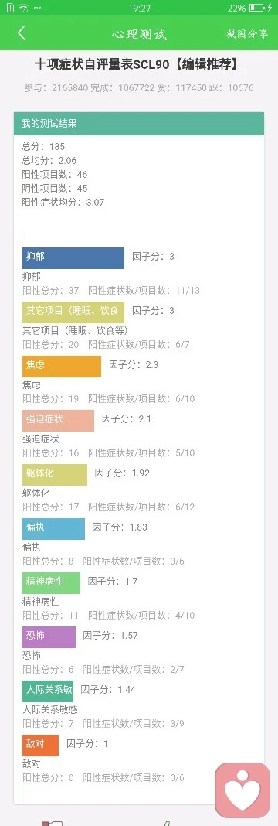278x826 pixels.
Task: Tap the back arrow in header
Action: coord(21,33)
